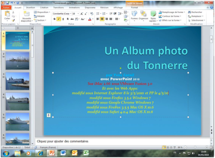The image size is (215, 158).
Task: Switch to the Insertion tab
Action: tap(31, 7)
